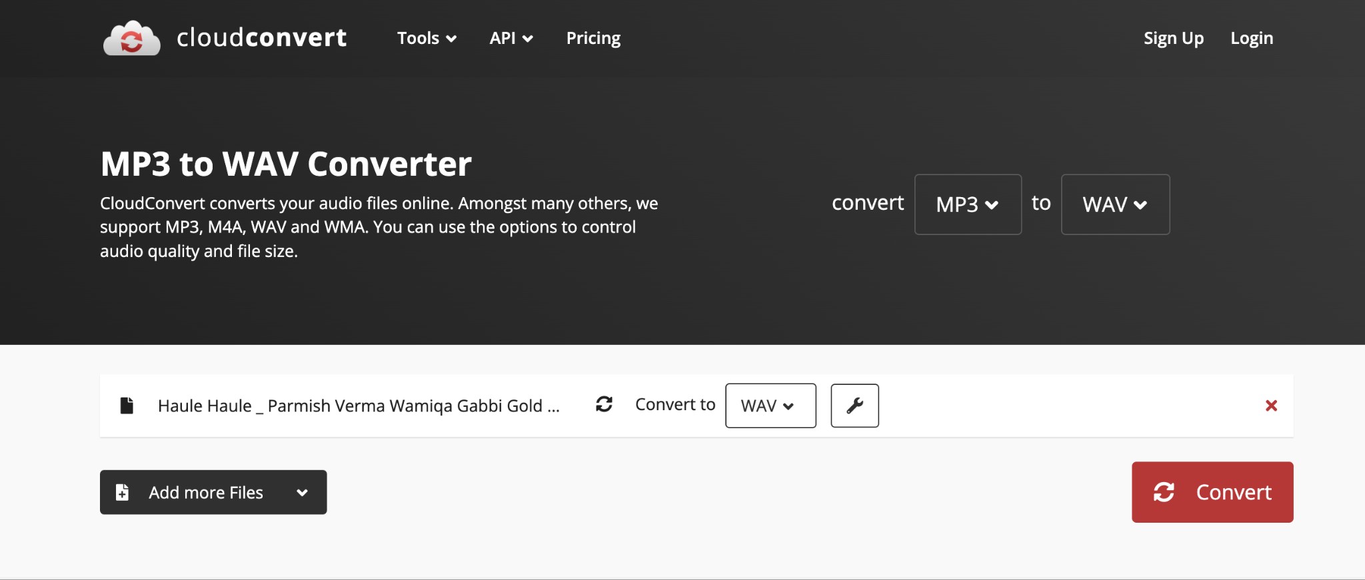Viewport: 1365px width, 580px height.
Task: Click the Sign Up link
Action: click(1174, 38)
